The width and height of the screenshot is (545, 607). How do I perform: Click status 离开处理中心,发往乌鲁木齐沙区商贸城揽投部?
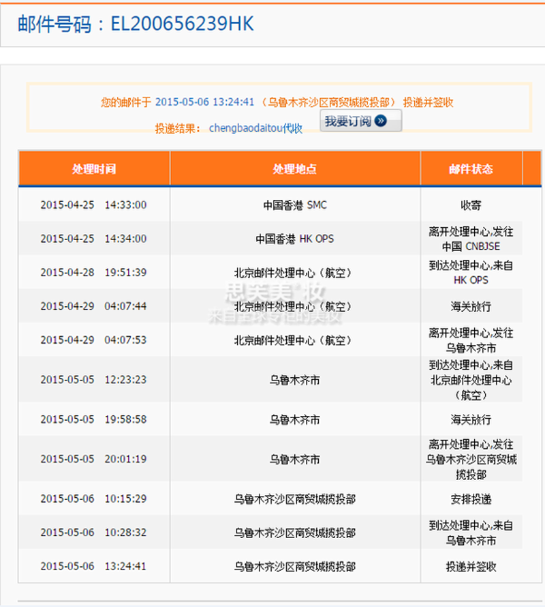(x=471, y=459)
